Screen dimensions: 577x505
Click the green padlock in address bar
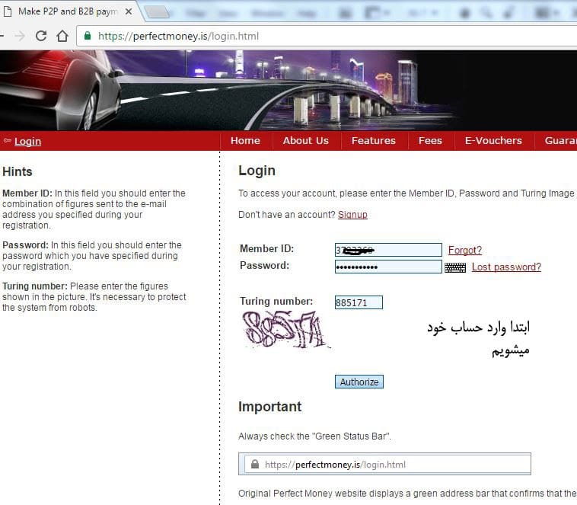tap(88, 36)
